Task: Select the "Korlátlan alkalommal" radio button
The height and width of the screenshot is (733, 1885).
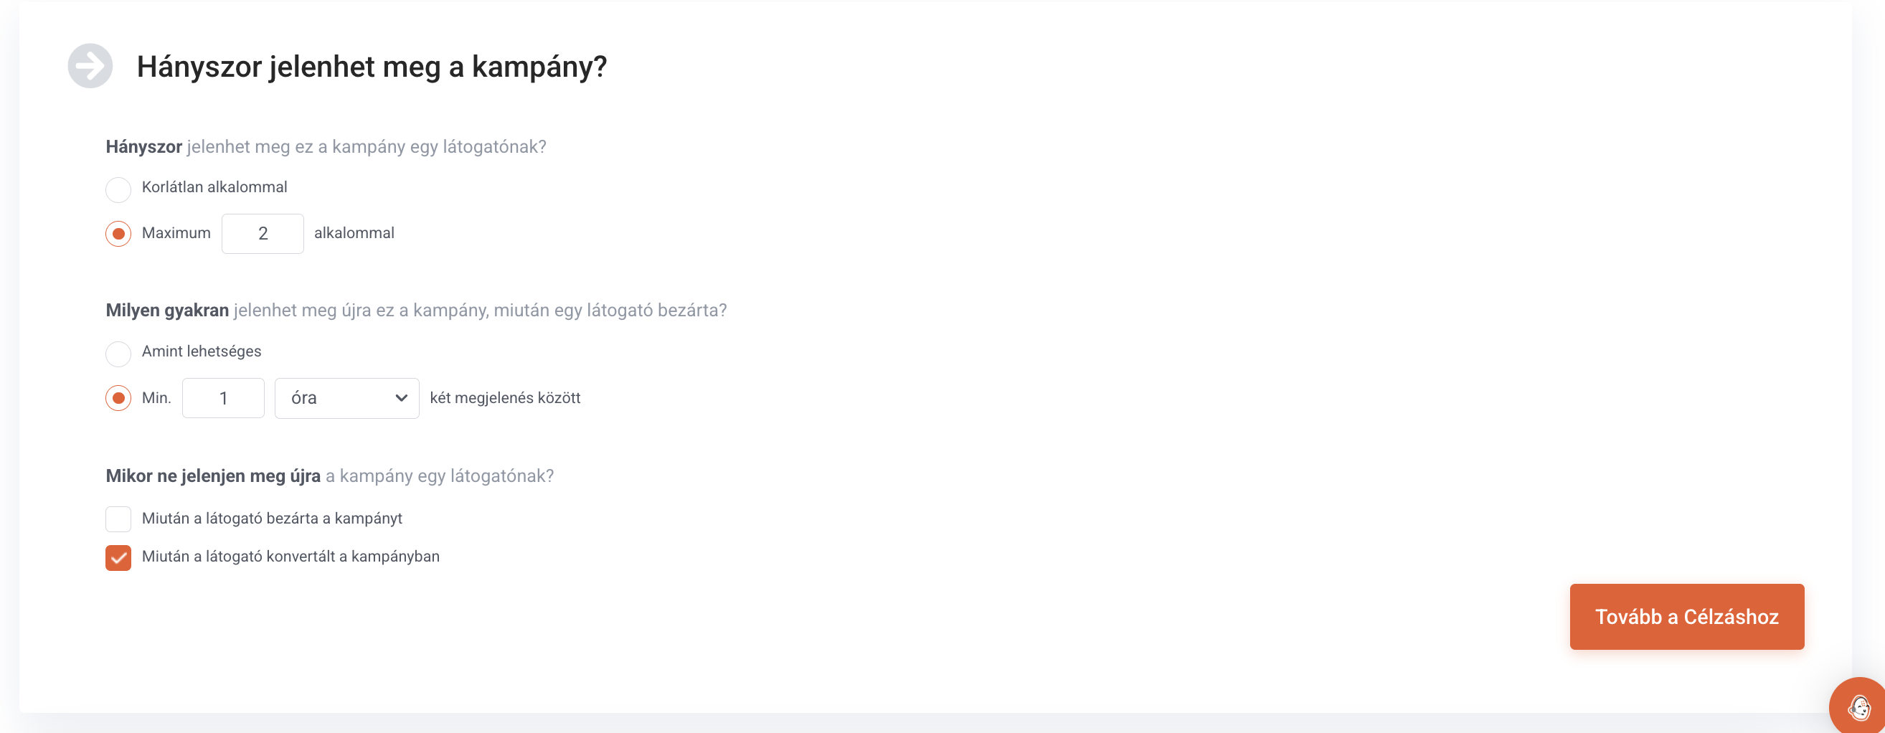Action: tap(118, 189)
